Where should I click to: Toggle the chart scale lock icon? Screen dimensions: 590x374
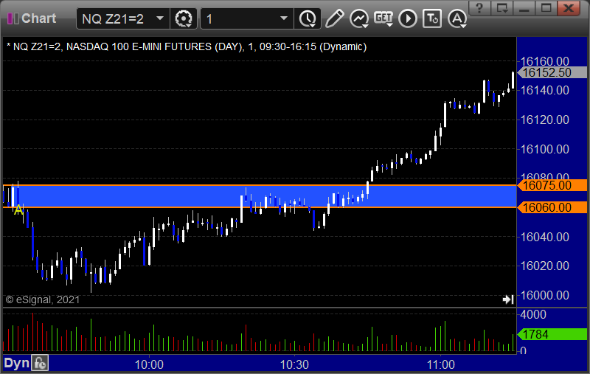click(x=40, y=363)
